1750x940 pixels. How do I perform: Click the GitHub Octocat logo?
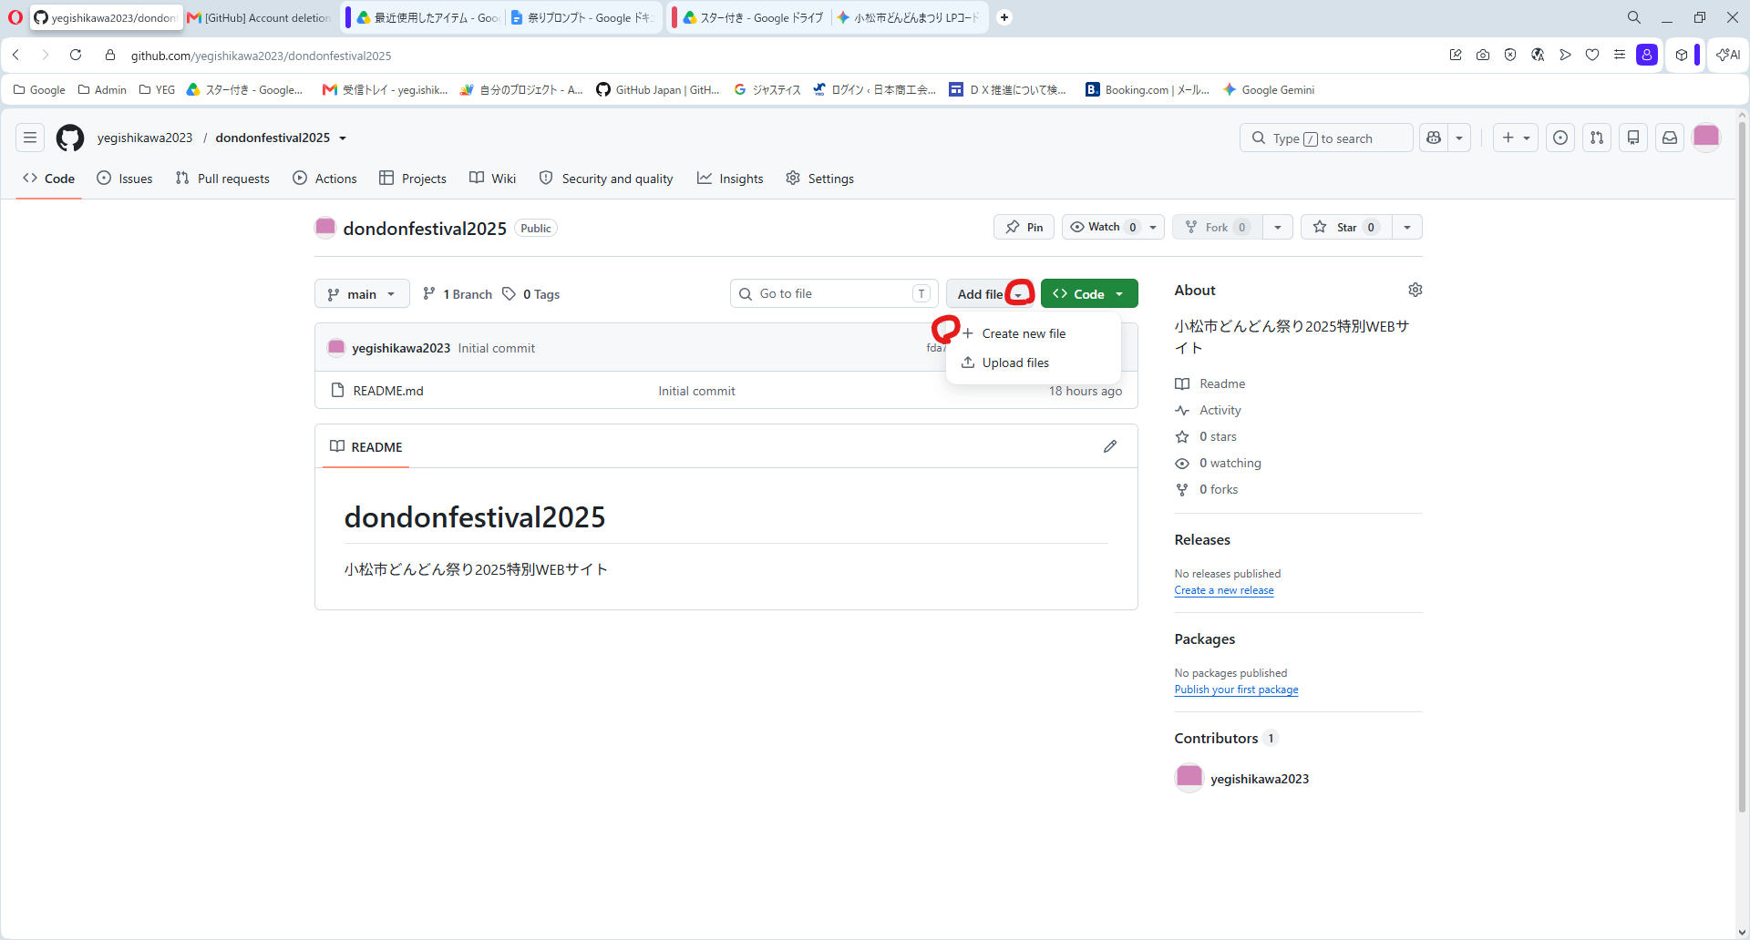click(70, 138)
